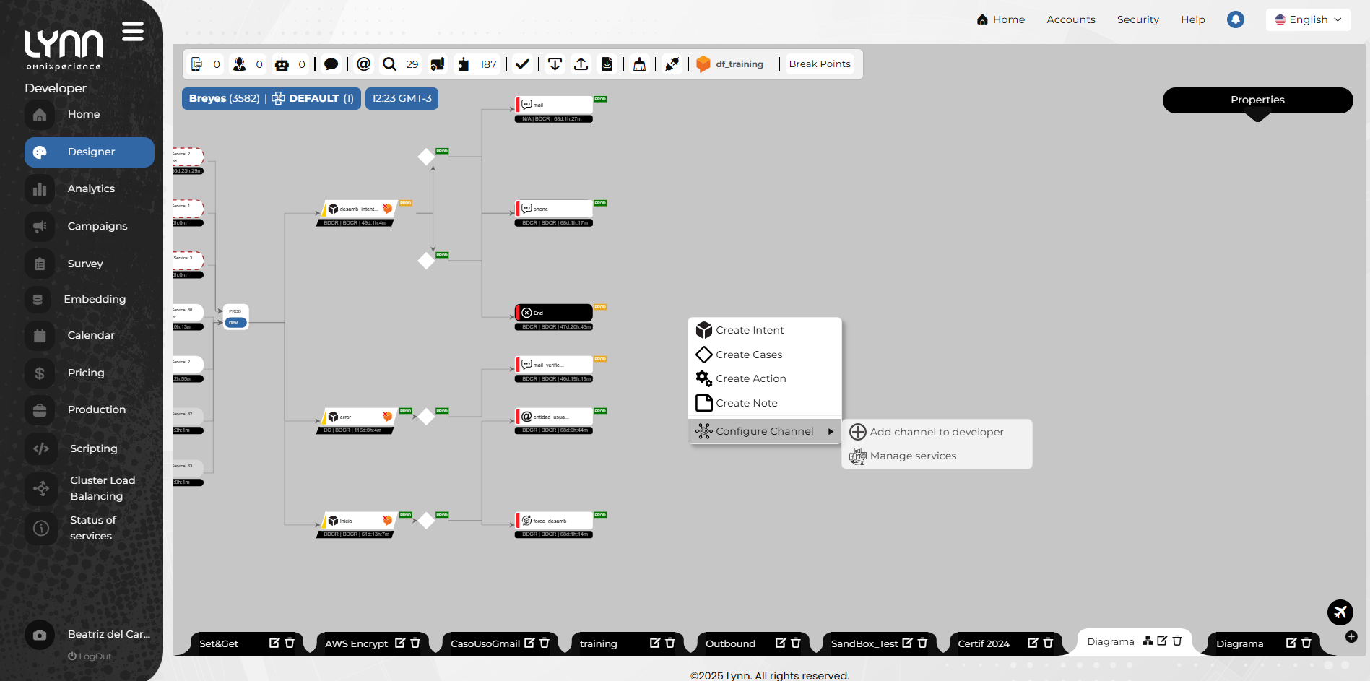Click the notification bell icon
The width and height of the screenshot is (1370, 681).
click(1236, 19)
